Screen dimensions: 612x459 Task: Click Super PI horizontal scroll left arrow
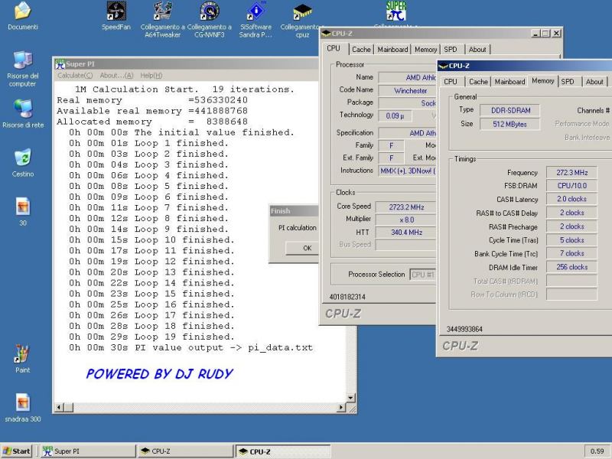(59, 407)
